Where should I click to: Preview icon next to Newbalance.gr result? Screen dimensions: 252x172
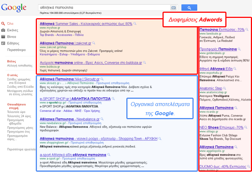point(102,119)
